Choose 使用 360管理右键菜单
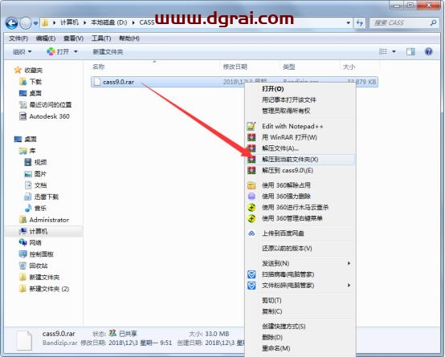The image size is (445, 357). pyautogui.click(x=300, y=218)
